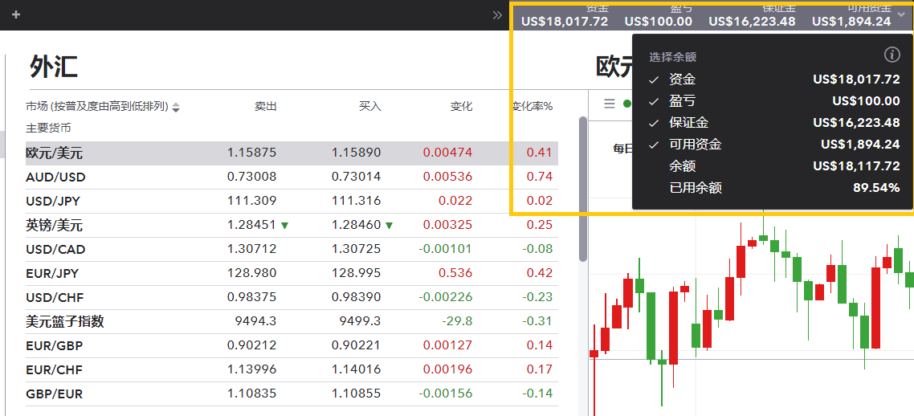Select the 美元篮子指数 market row
914x416 pixels.
292,321
